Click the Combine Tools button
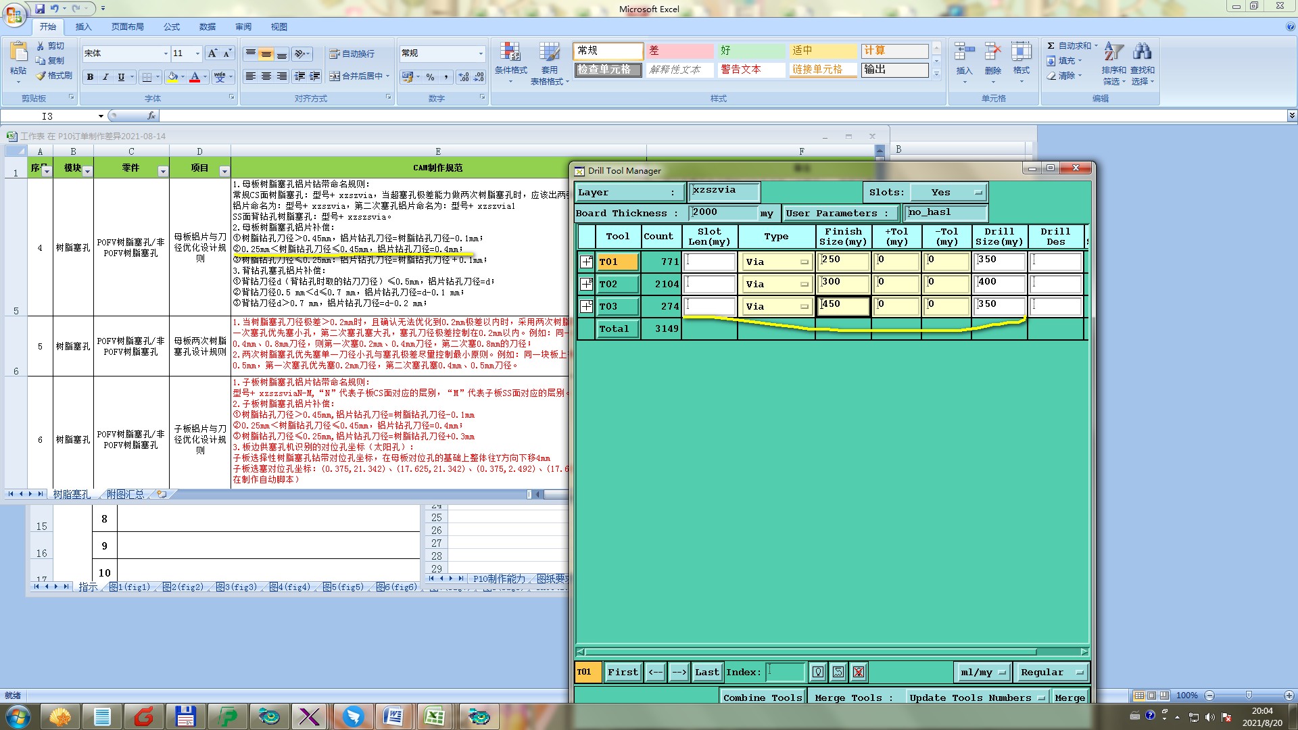This screenshot has width=1298, height=730. (762, 698)
